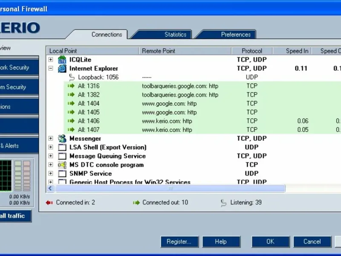Click the scrollbar left arrow
This screenshot has height=256, width=341.
click(x=50, y=189)
